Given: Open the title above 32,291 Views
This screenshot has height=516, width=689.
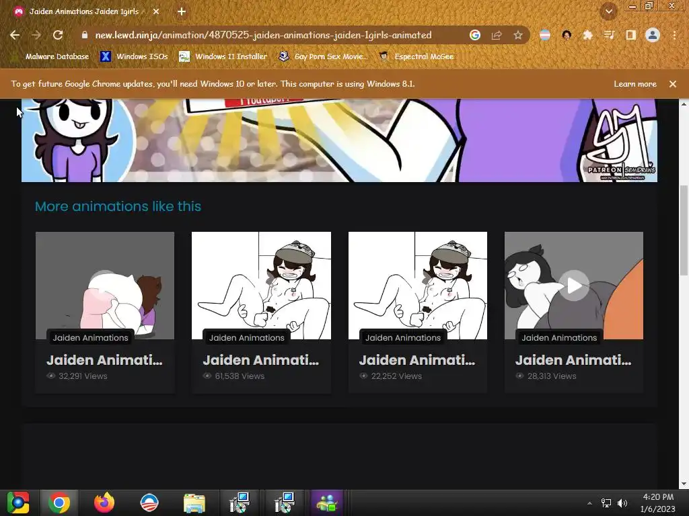Looking at the screenshot, I should [x=104, y=360].
